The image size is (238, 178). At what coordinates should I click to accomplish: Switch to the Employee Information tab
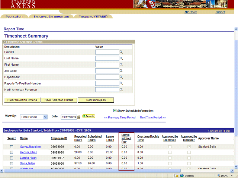[51, 17]
